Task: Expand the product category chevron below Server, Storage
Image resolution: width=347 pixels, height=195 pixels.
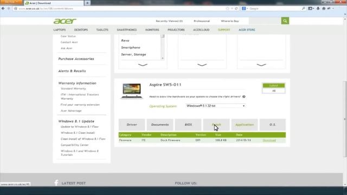Action: 143,65
